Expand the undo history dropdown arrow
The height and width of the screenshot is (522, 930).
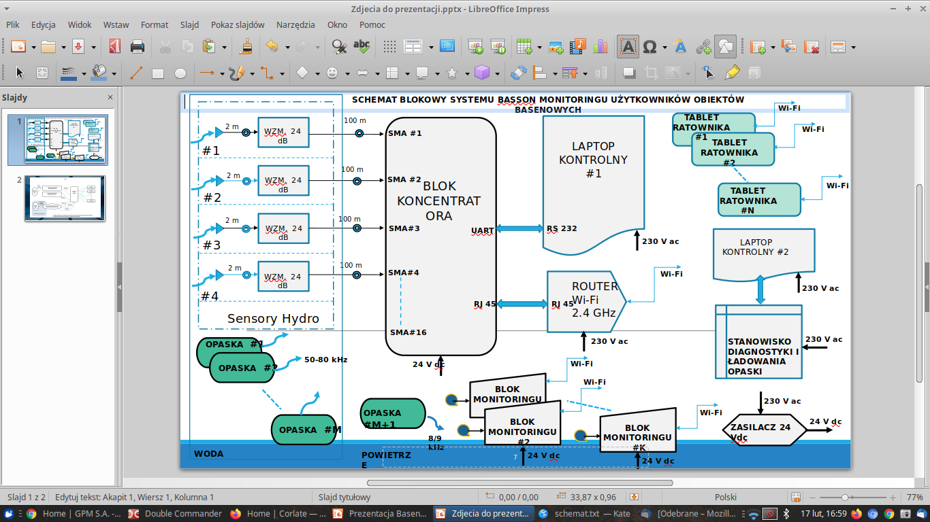pos(287,47)
